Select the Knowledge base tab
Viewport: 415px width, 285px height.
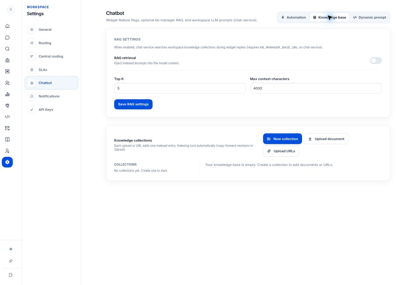[329, 17]
